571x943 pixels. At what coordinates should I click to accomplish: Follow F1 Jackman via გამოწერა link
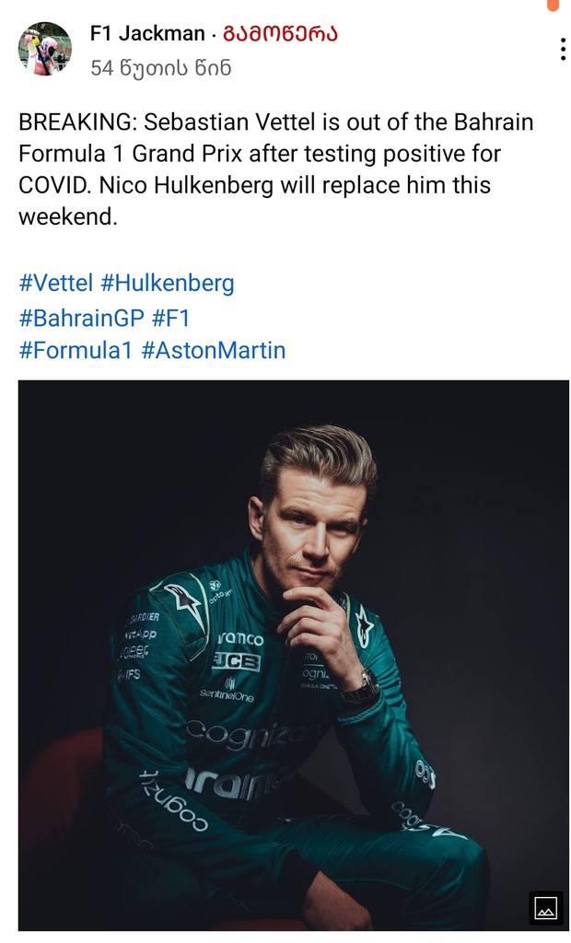coord(281,34)
